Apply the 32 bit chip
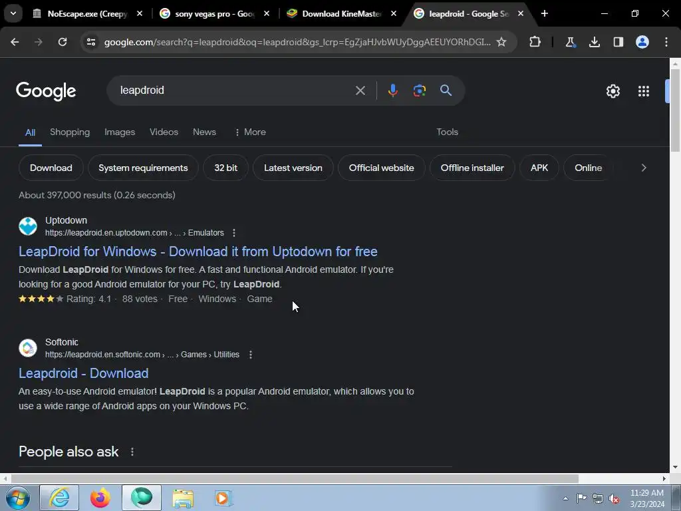The image size is (681, 511). (x=226, y=168)
